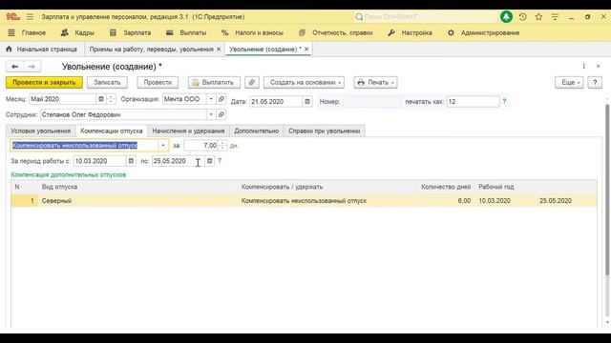Click the forward arrow navigation button
The height and width of the screenshot is (343, 611).
pyautogui.click(x=32, y=67)
